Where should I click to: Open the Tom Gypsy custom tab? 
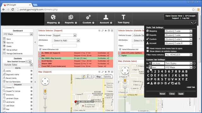tap(123, 19)
